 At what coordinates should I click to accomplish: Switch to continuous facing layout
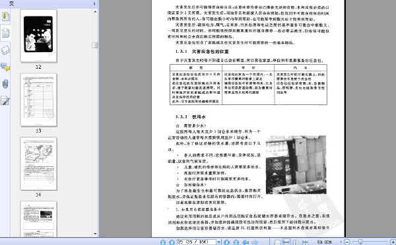[305, 242]
